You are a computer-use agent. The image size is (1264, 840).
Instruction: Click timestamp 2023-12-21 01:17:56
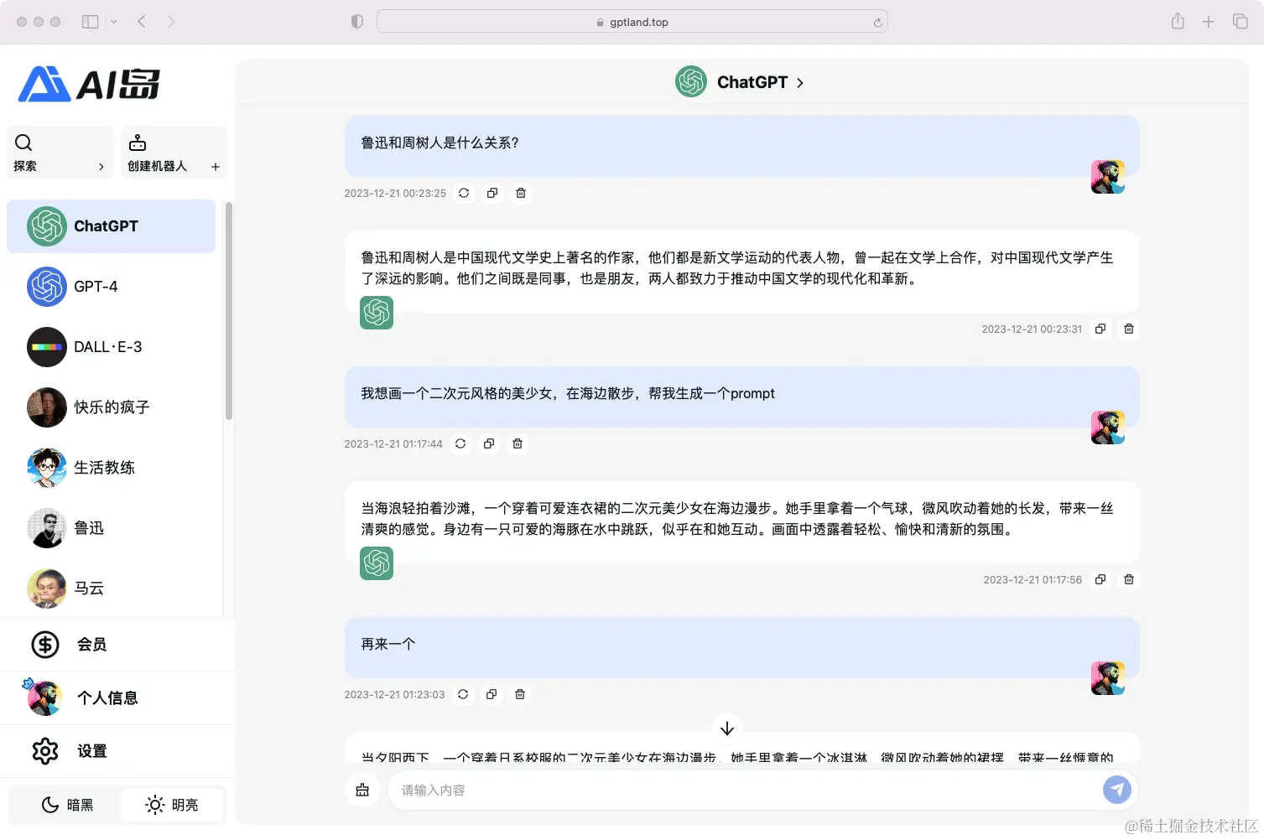coord(1033,580)
